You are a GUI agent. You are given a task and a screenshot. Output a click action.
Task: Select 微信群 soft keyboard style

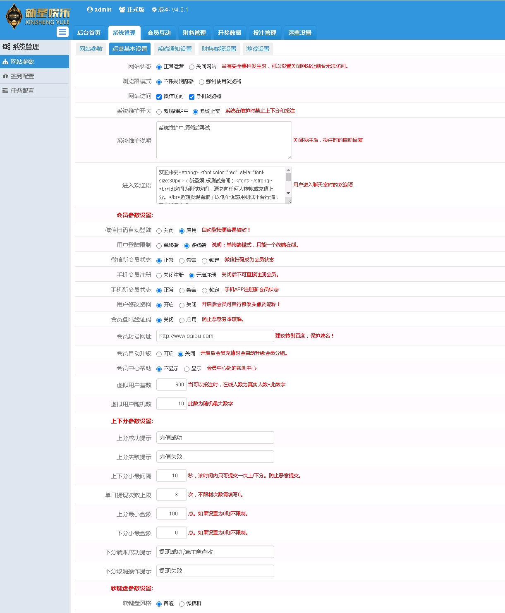[182, 604]
